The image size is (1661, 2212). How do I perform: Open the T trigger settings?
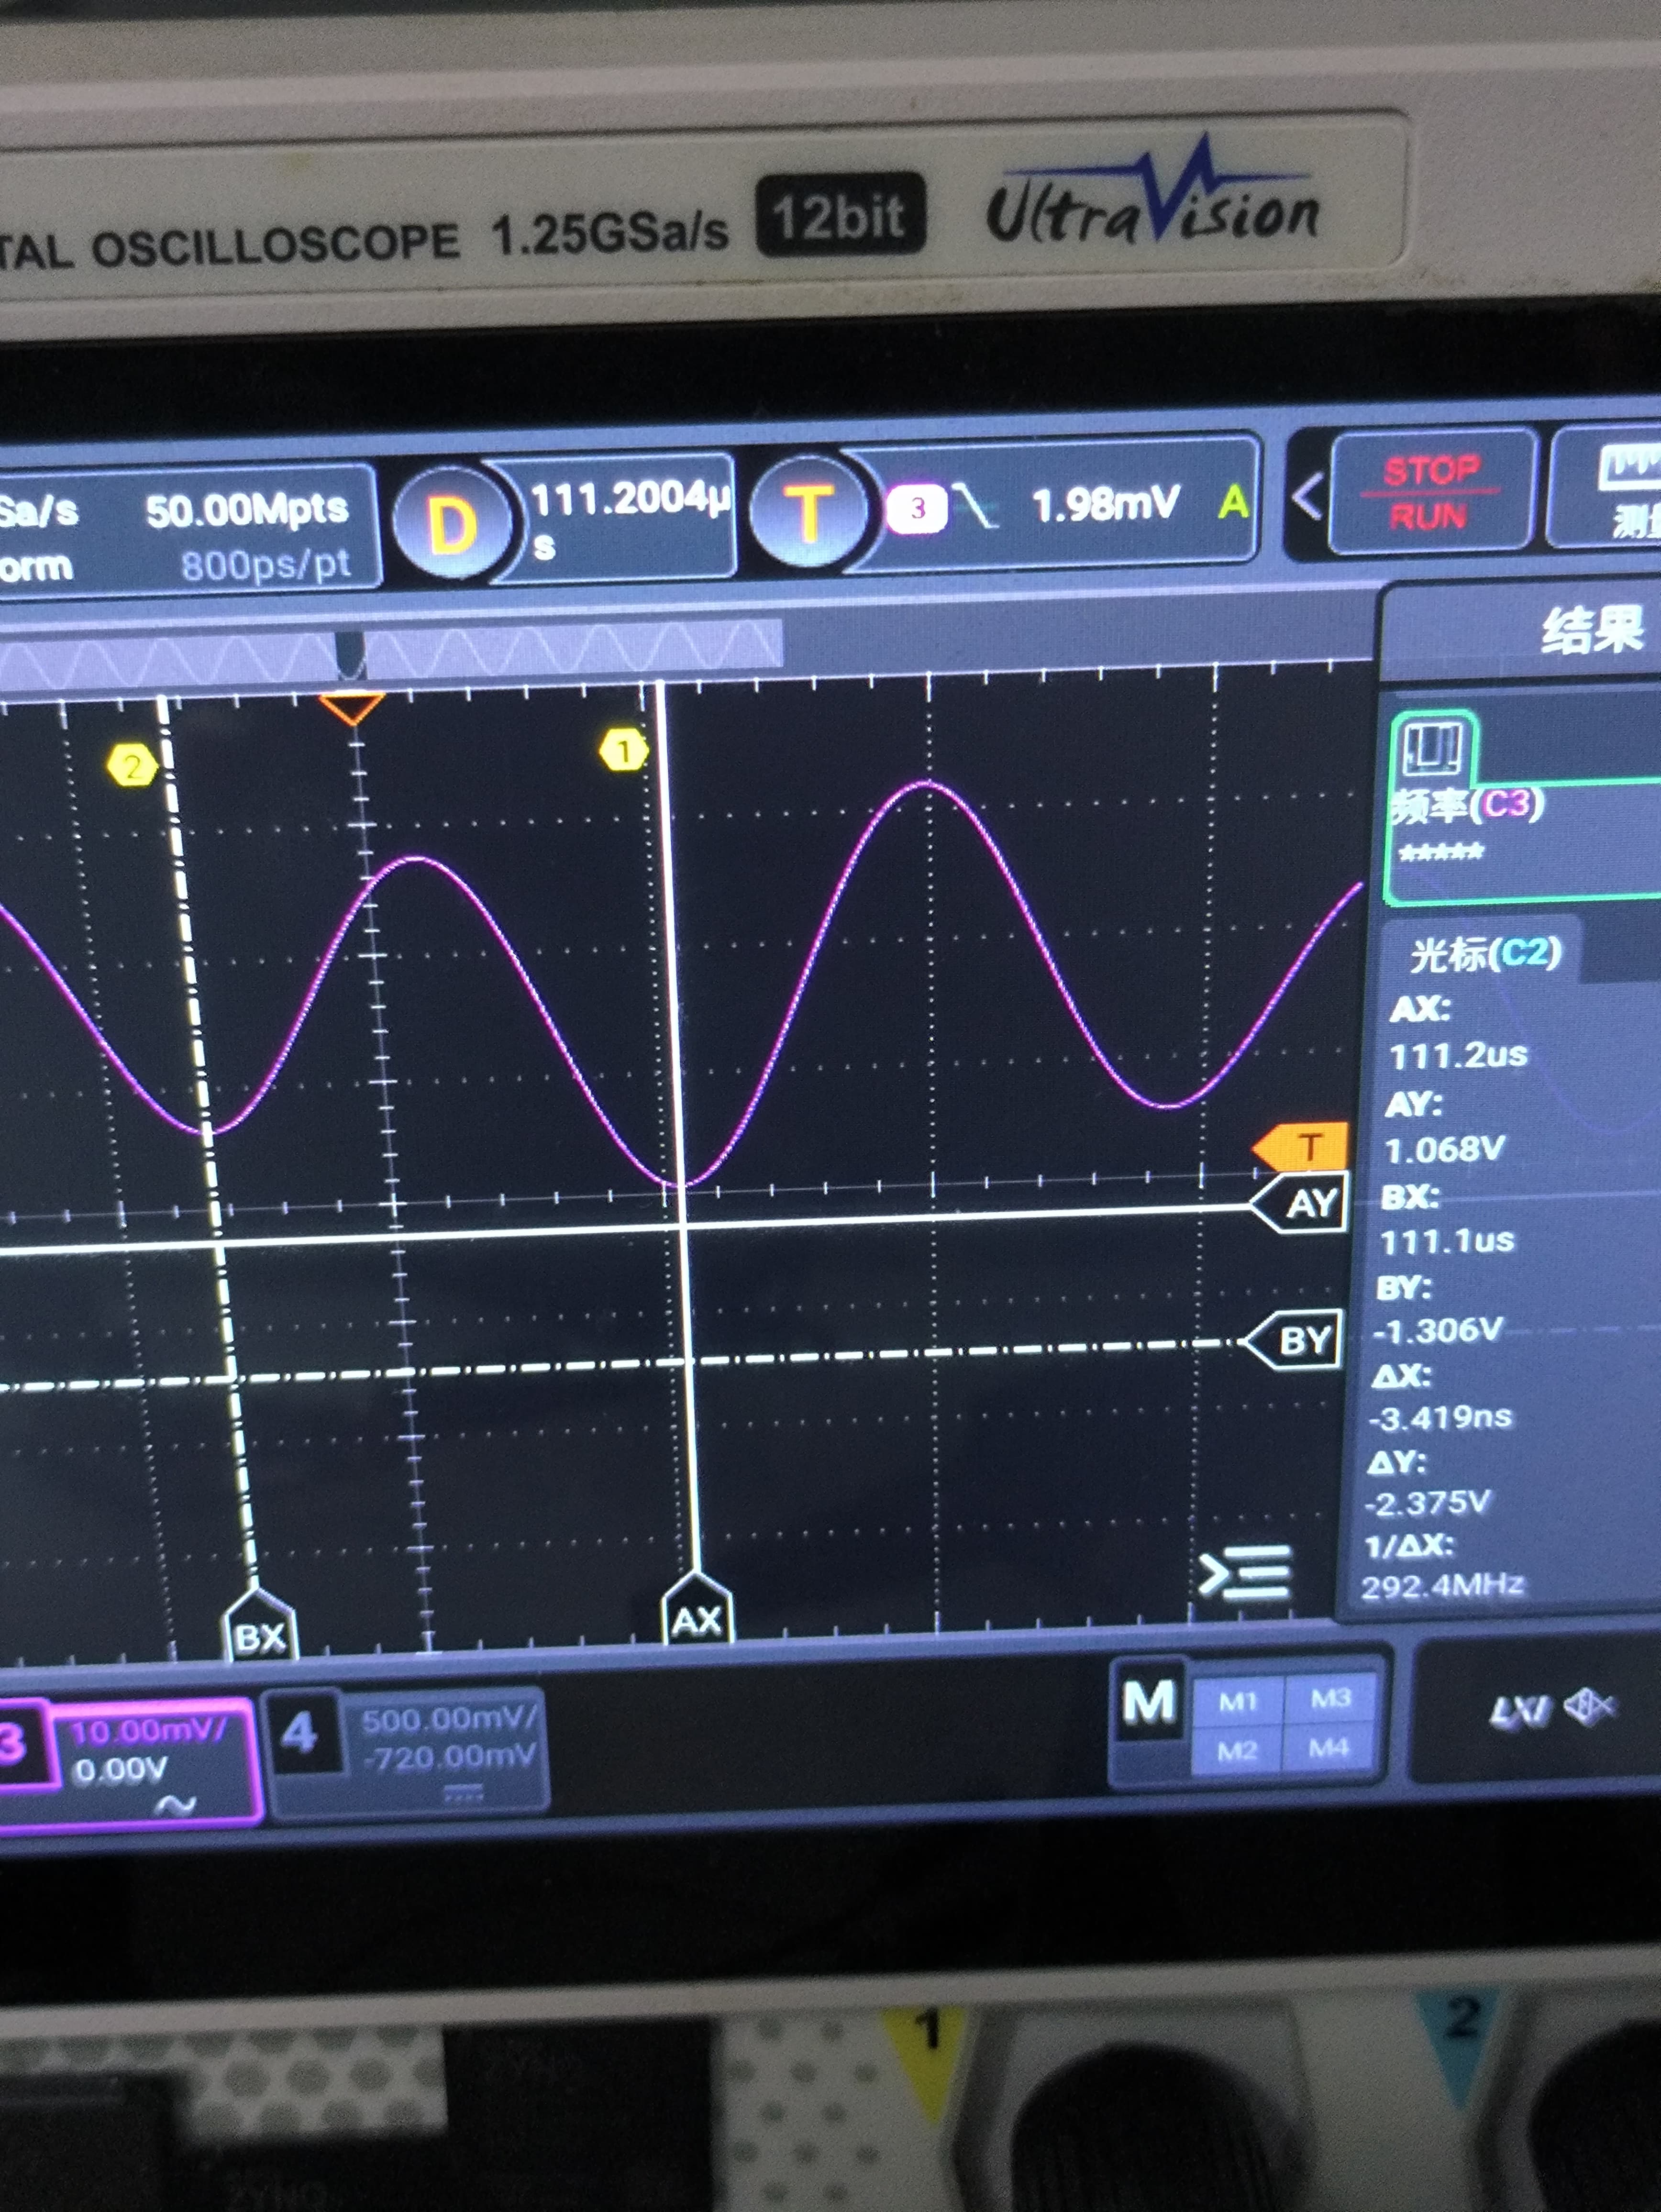coord(808,512)
